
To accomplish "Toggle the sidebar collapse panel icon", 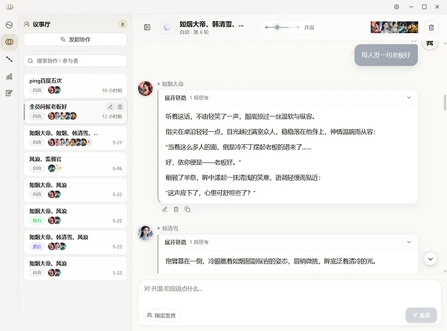I will point(147,27).
